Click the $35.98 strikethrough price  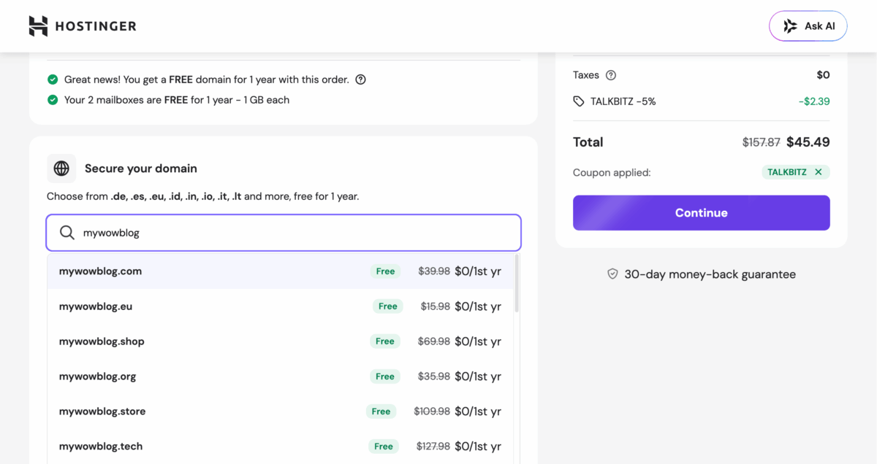point(434,376)
